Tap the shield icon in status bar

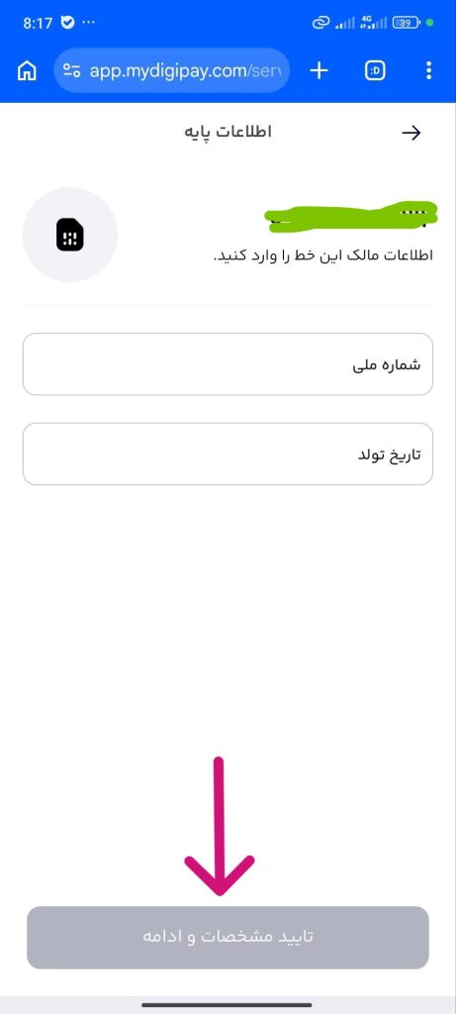pyautogui.click(x=68, y=23)
